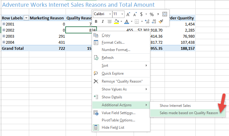Choose Copy from the context menu
Image resolution: width=229 pixels, height=136 pixels.
coord(121,35)
